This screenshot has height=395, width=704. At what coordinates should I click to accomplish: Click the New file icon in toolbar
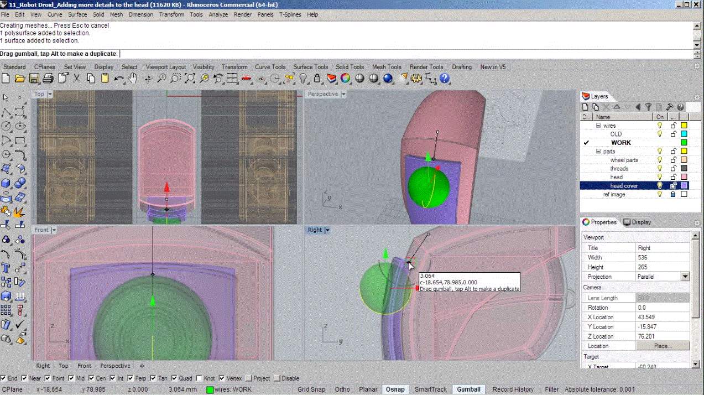7,79
